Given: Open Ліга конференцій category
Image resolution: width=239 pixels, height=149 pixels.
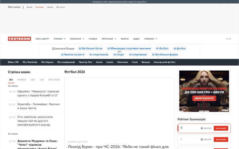Looking at the screenshot, I should [66, 62].
